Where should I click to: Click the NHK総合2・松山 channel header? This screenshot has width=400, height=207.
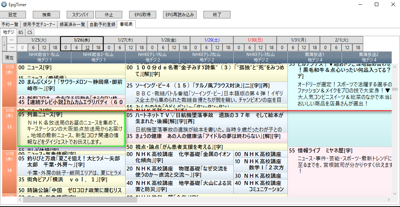coord(98,57)
